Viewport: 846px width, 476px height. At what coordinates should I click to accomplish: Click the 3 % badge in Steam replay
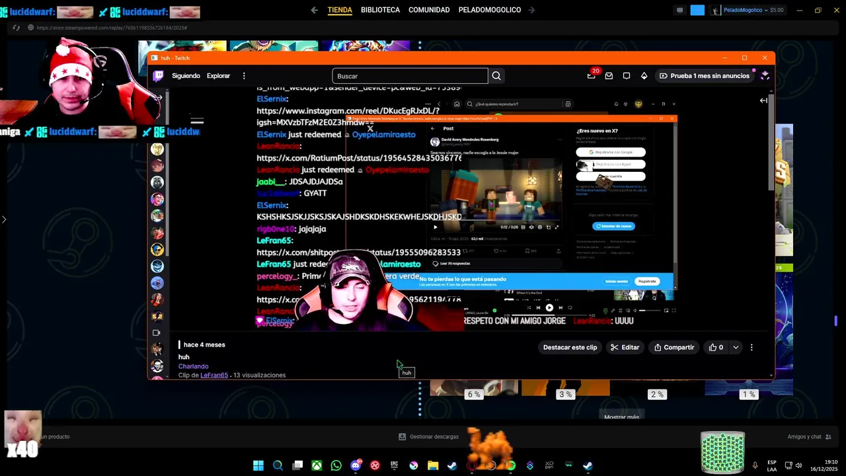pos(565,394)
